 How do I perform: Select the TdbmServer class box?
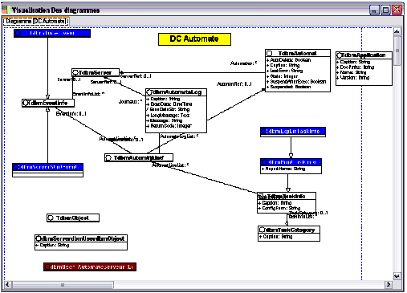coord(96,72)
